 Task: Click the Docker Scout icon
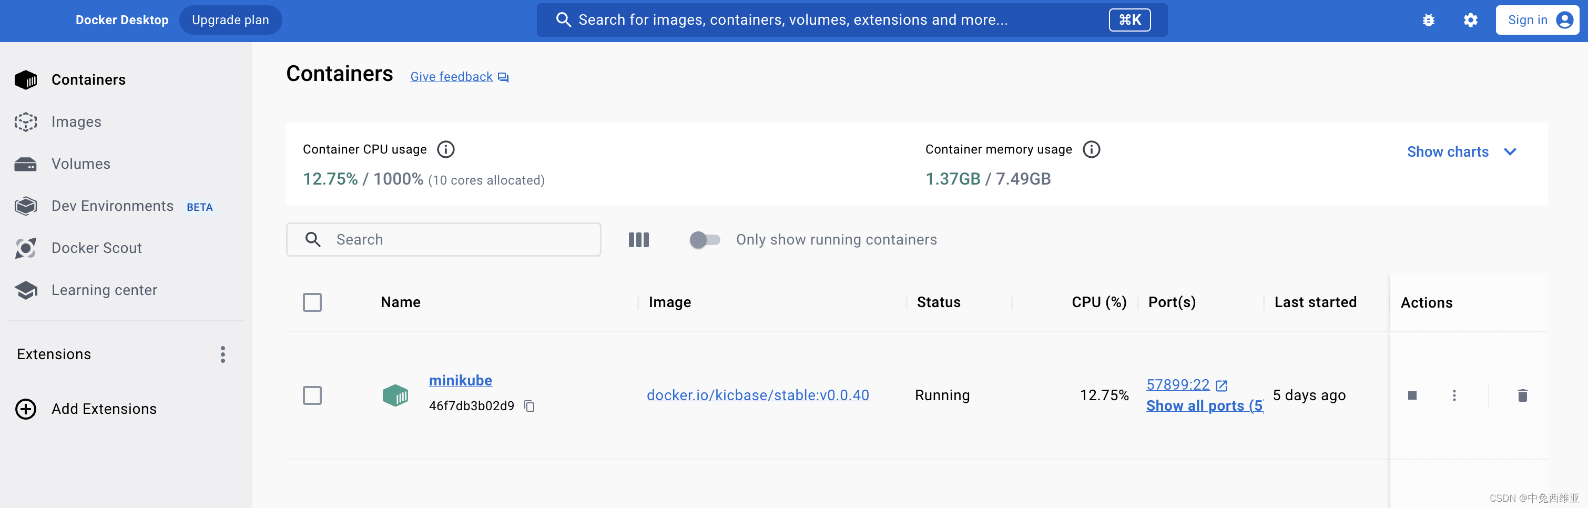pyautogui.click(x=26, y=248)
